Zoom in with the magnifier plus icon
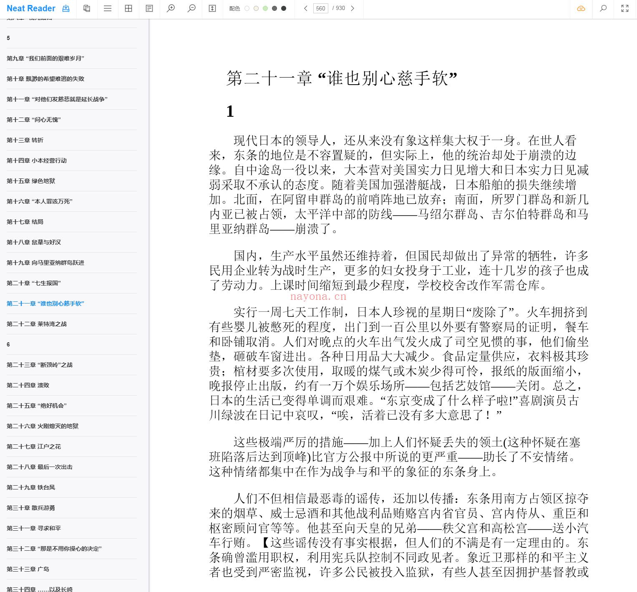Screen dimensions: 637x592 coord(171,8)
